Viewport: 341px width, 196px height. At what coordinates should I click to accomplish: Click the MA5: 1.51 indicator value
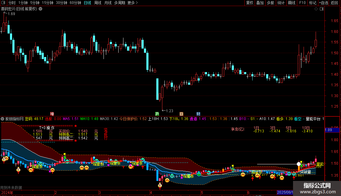[x=71, y=119]
